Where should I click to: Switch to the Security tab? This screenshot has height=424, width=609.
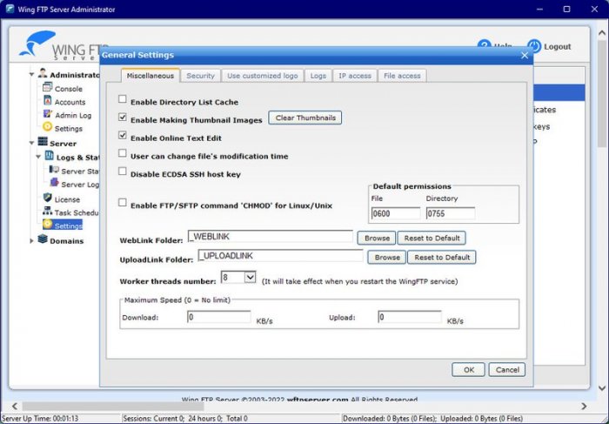click(x=200, y=76)
